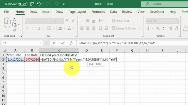This screenshot has height=105, width=188.
Task: Click Comma Style icon
Action: [163, 28]
